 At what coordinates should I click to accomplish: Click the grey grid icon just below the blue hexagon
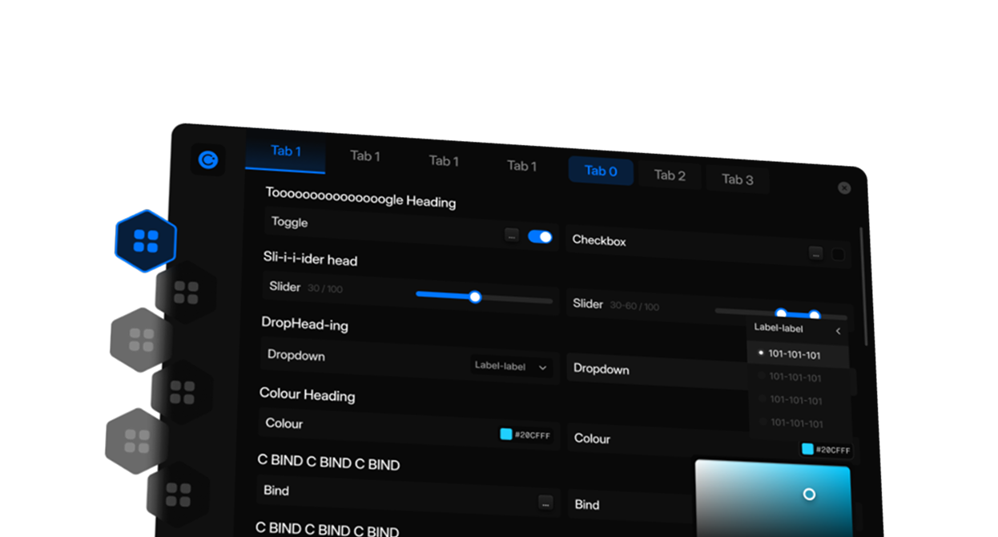pos(186,293)
